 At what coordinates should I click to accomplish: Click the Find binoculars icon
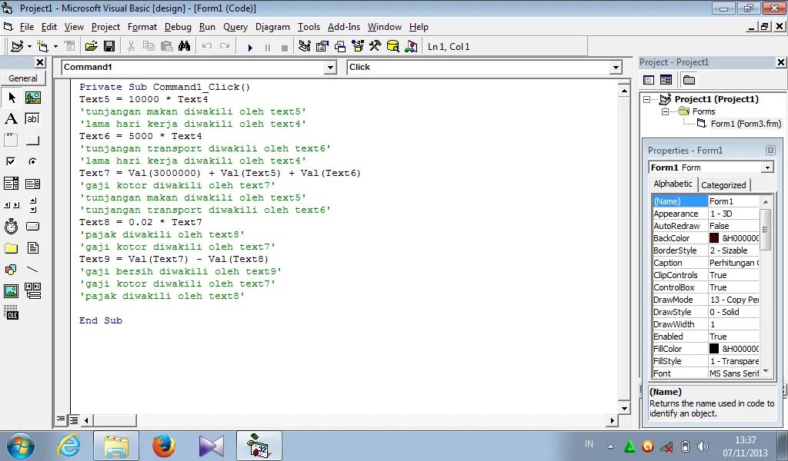click(x=184, y=47)
